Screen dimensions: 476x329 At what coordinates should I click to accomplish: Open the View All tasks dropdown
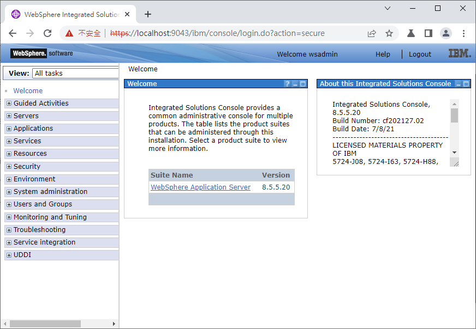click(x=75, y=74)
